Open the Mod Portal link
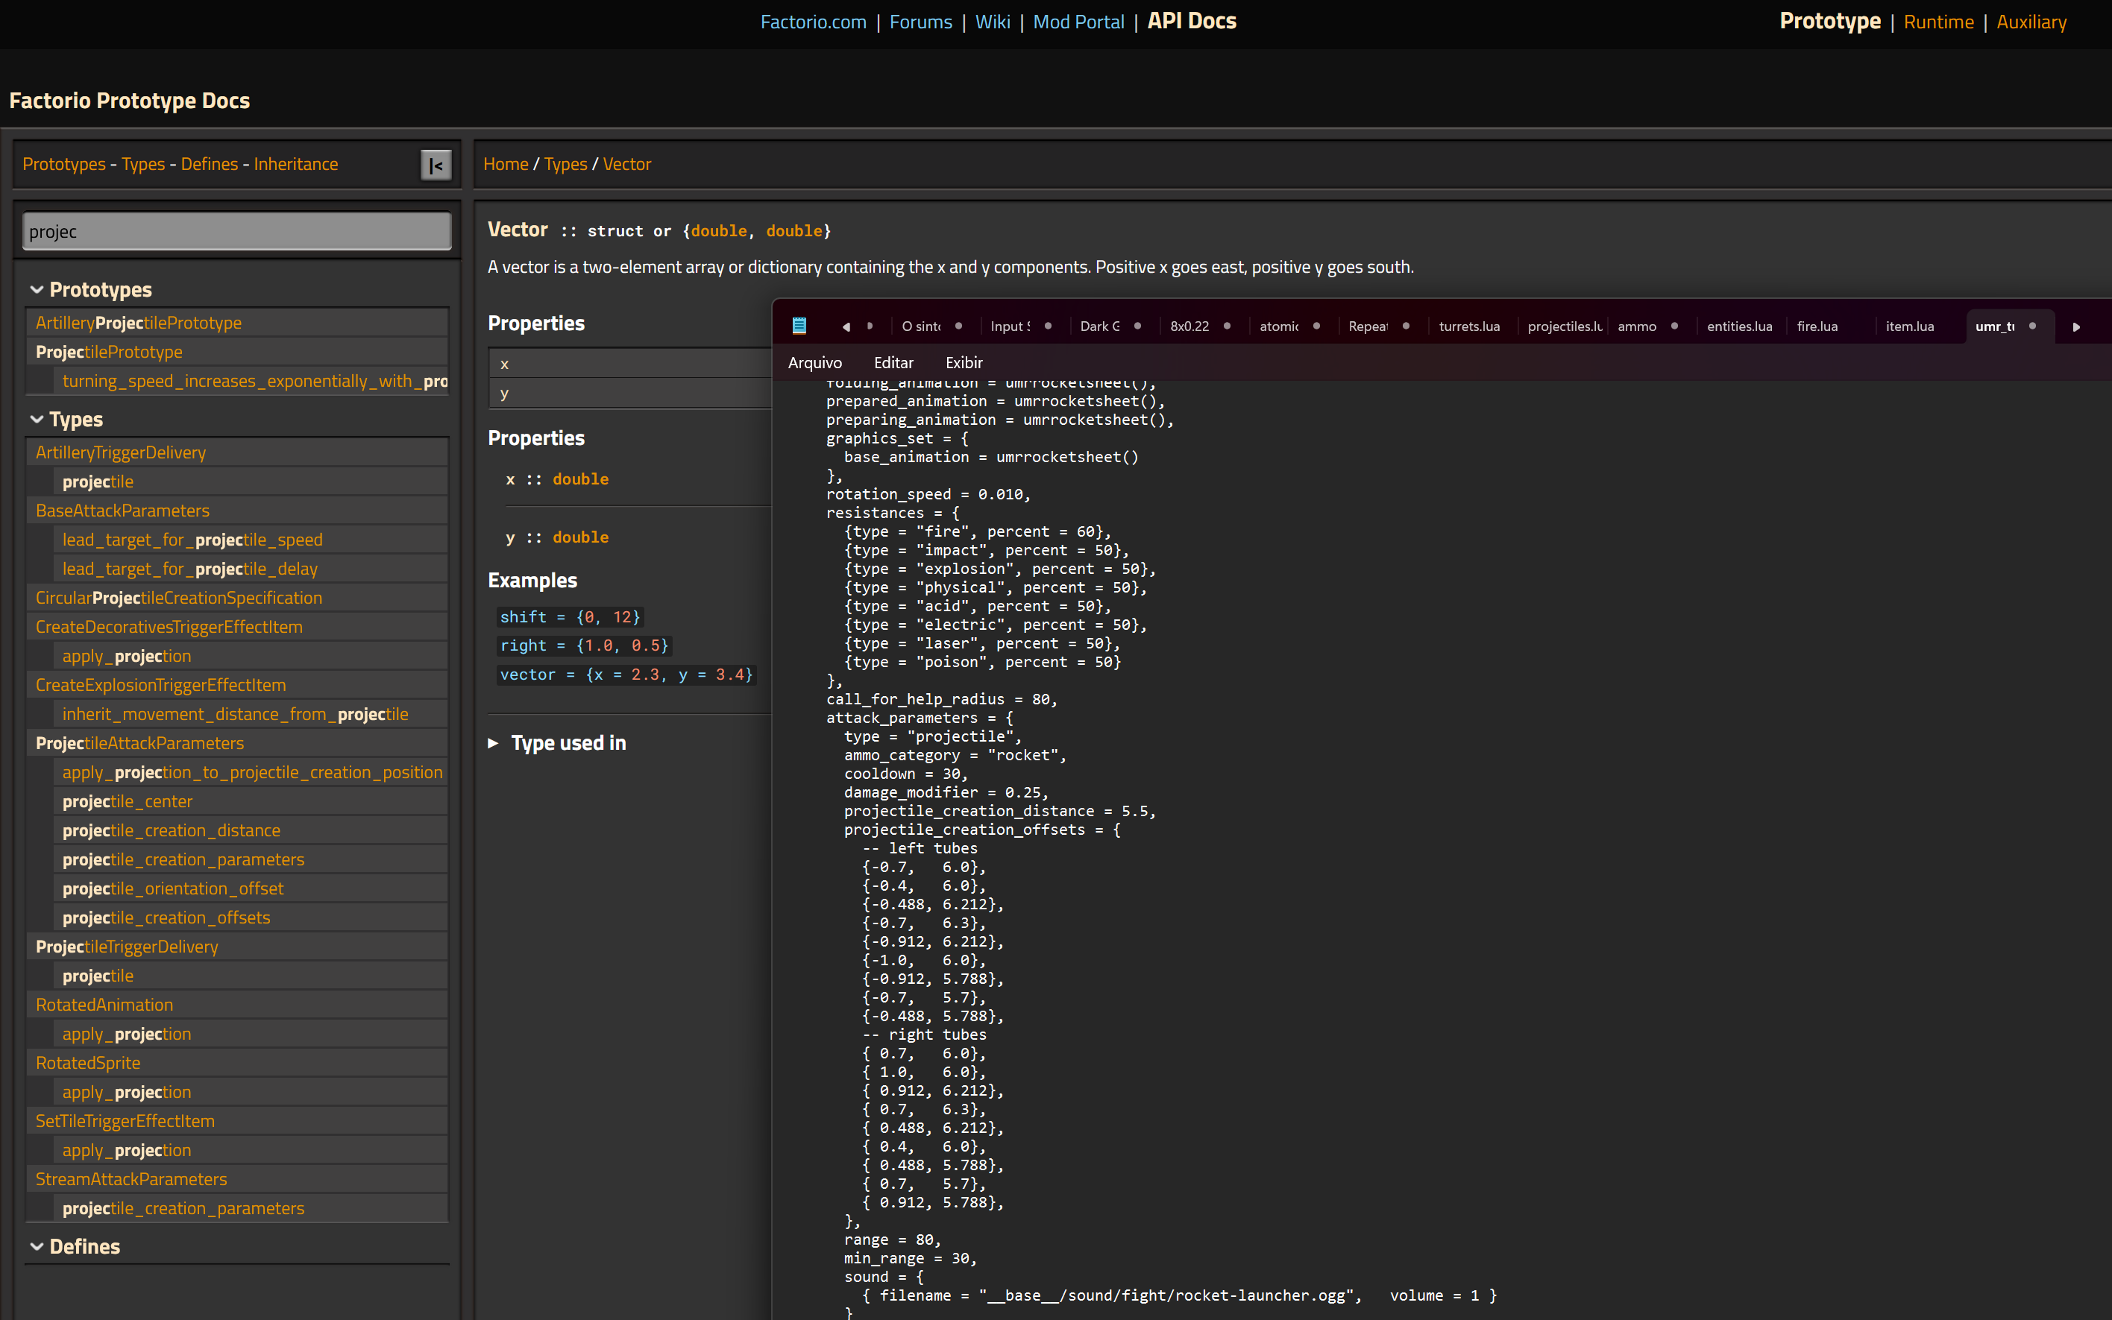The height and width of the screenshot is (1320, 2112). [1078, 22]
